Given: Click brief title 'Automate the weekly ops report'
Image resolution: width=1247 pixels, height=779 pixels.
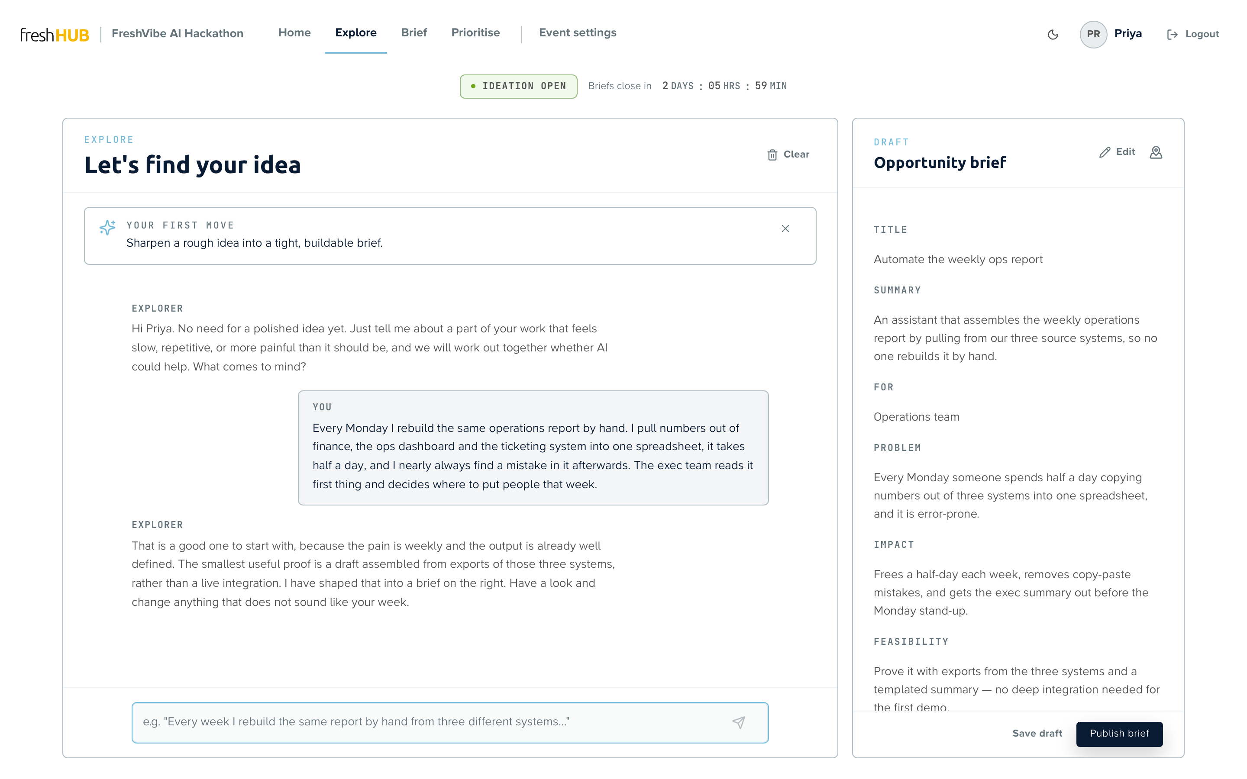Looking at the screenshot, I should click(x=958, y=259).
